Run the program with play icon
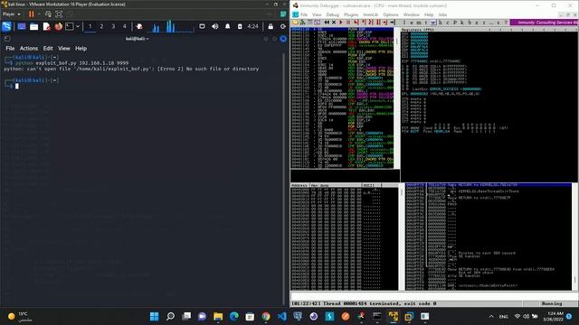This screenshot has width=579, height=325. [x=341, y=23]
